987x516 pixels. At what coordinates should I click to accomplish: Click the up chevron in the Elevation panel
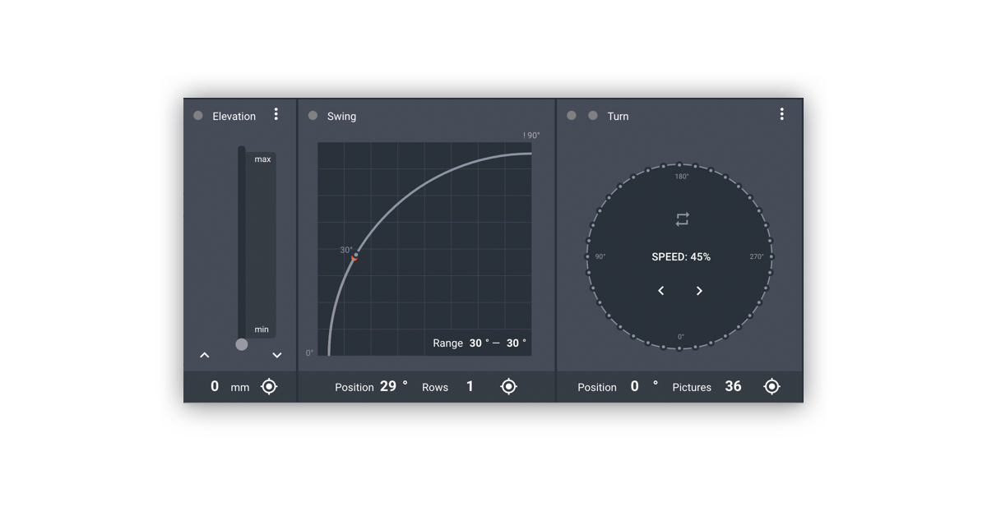205,355
